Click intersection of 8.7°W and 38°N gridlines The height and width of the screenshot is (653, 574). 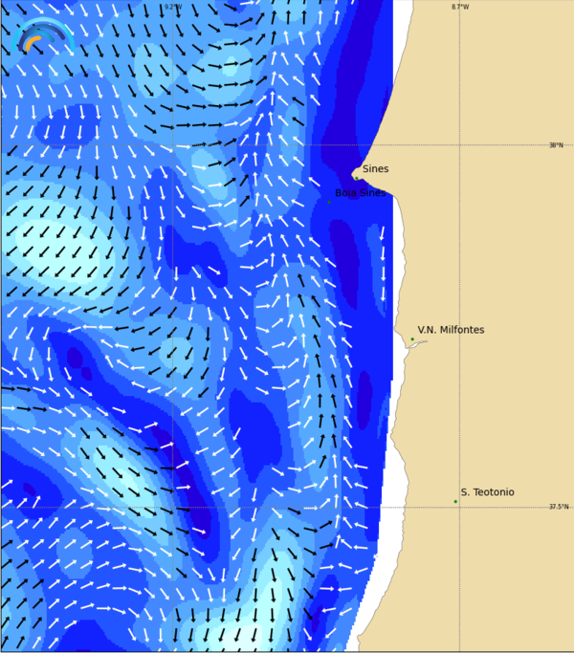click(x=460, y=145)
